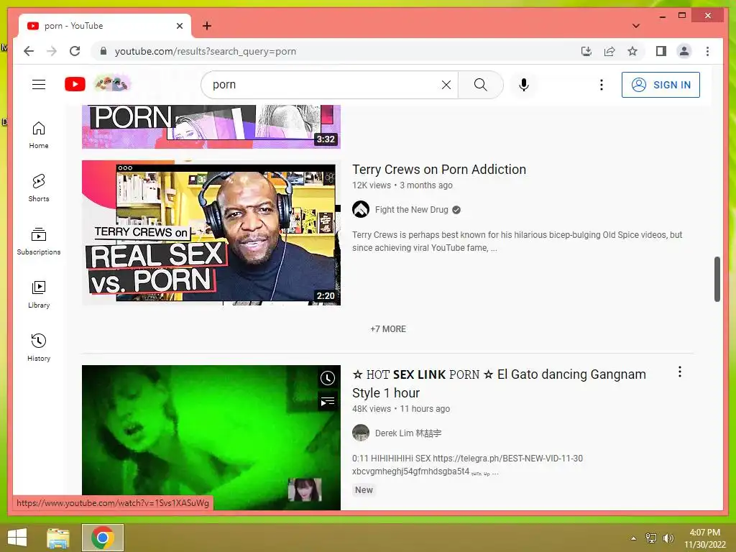Click the Fight the New Drug avatar
This screenshot has height=552, width=736.
[x=361, y=209]
